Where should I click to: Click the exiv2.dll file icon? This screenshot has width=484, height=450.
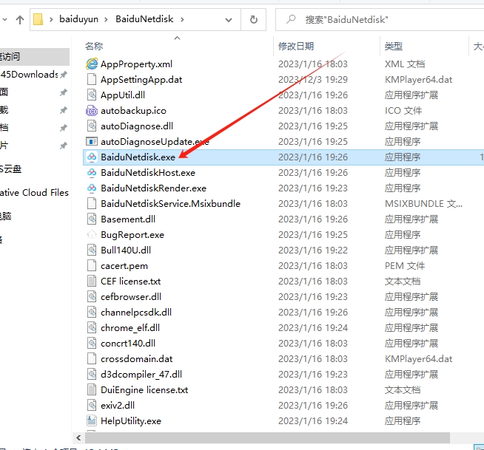point(92,406)
